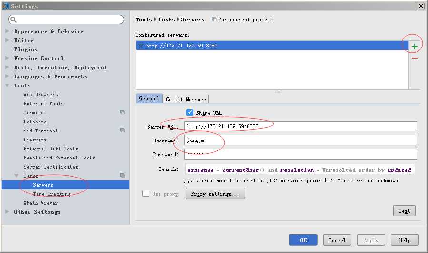Expand Appearance & Behavior section
428x253 pixels.
[x=7, y=31]
